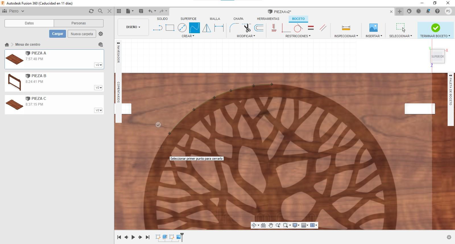Apply the Tangent constraint icon

(298, 28)
